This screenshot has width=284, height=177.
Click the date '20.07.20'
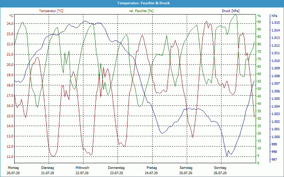(x=13, y=173)
